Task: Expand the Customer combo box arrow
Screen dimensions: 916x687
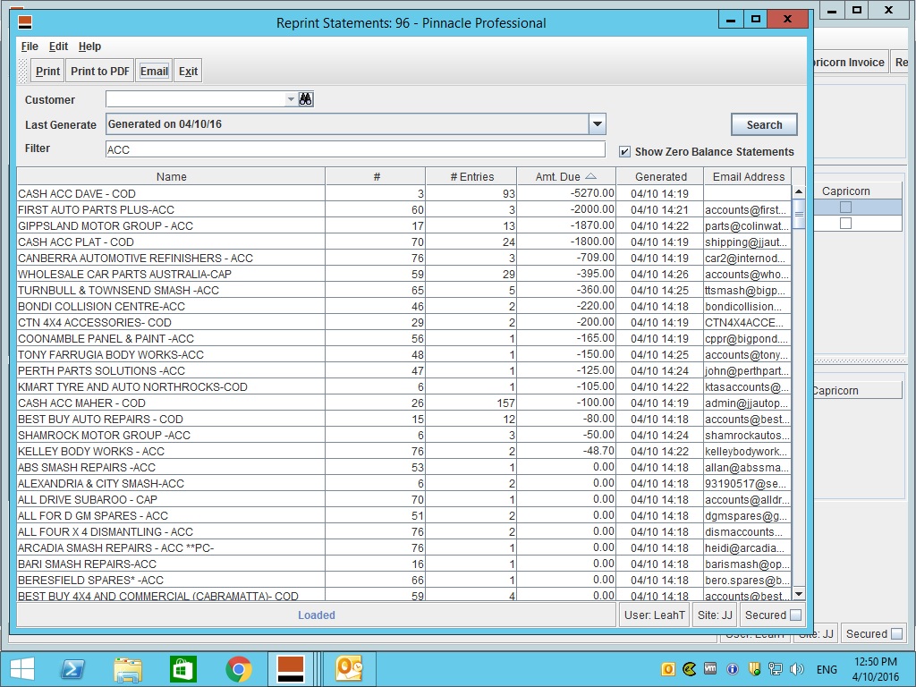Action: tap(291, 99)
